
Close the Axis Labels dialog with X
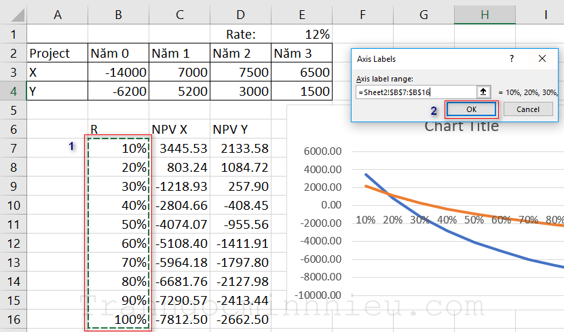click(x=542, y=59)
